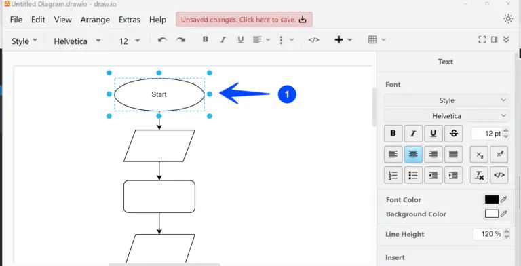Toggle the format panel icon
521x266 pixels.
[494, 39]
